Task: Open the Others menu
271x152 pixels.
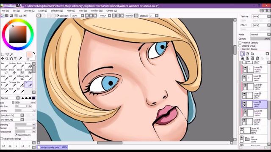Action: 111,11
